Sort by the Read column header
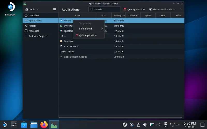Viewport: 207px width, 129px height. pyautogui.click(x=163, y=15)
